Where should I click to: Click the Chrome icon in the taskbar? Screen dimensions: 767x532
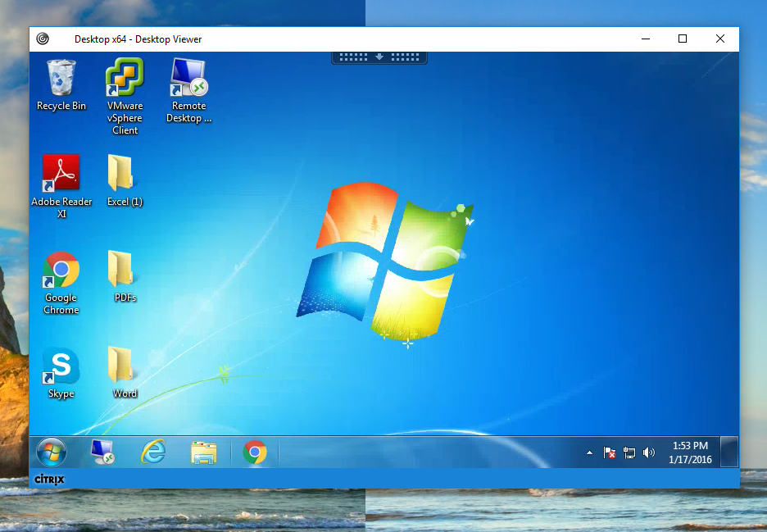[255, 452]
